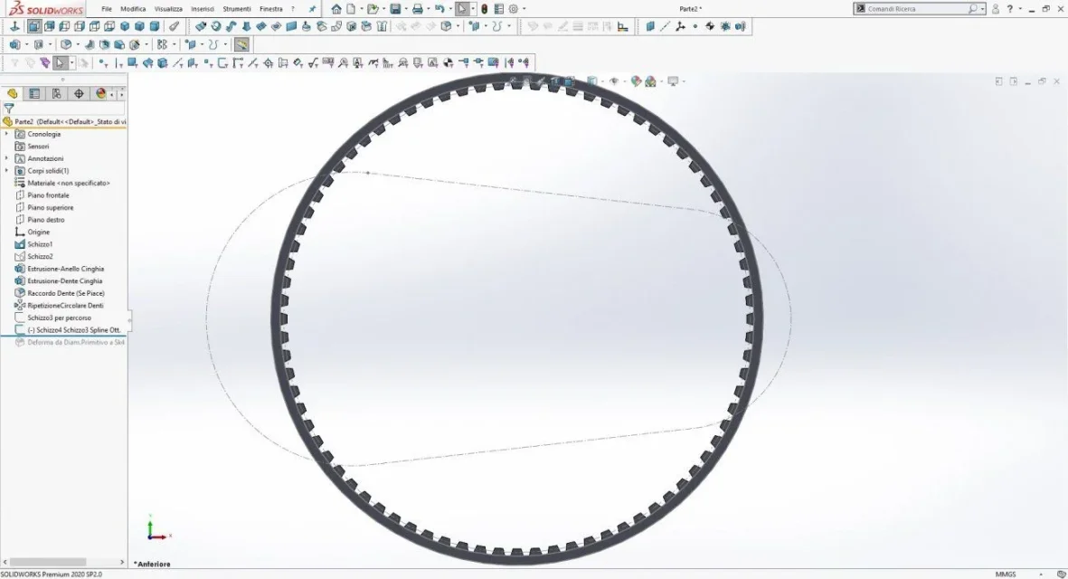The height and width of the screenshot is (579, 1068).
Task: Expand the Cronologia tree node
Action: (7, 134)
